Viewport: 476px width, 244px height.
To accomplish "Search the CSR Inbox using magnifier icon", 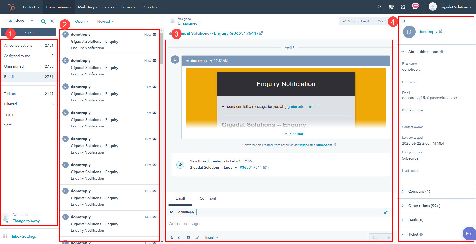I will click(44, 21).
